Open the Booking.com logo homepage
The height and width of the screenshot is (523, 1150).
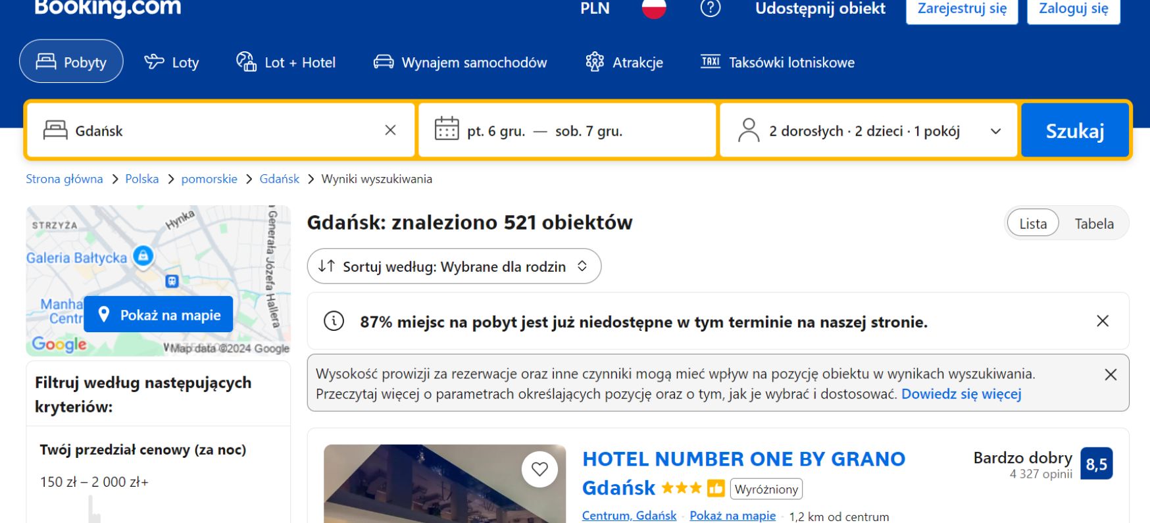pyautogui.click(x=107, y=8)
